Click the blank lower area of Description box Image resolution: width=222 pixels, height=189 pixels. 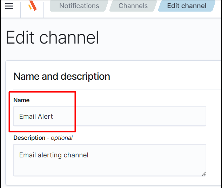(105, 168)
